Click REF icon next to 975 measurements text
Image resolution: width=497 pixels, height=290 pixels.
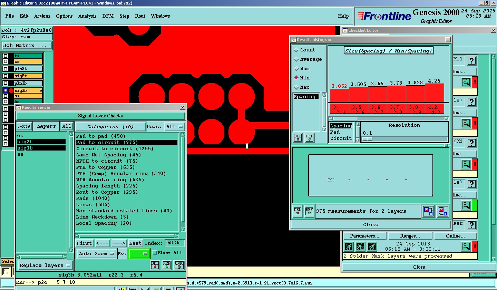[x=309, y=211]
